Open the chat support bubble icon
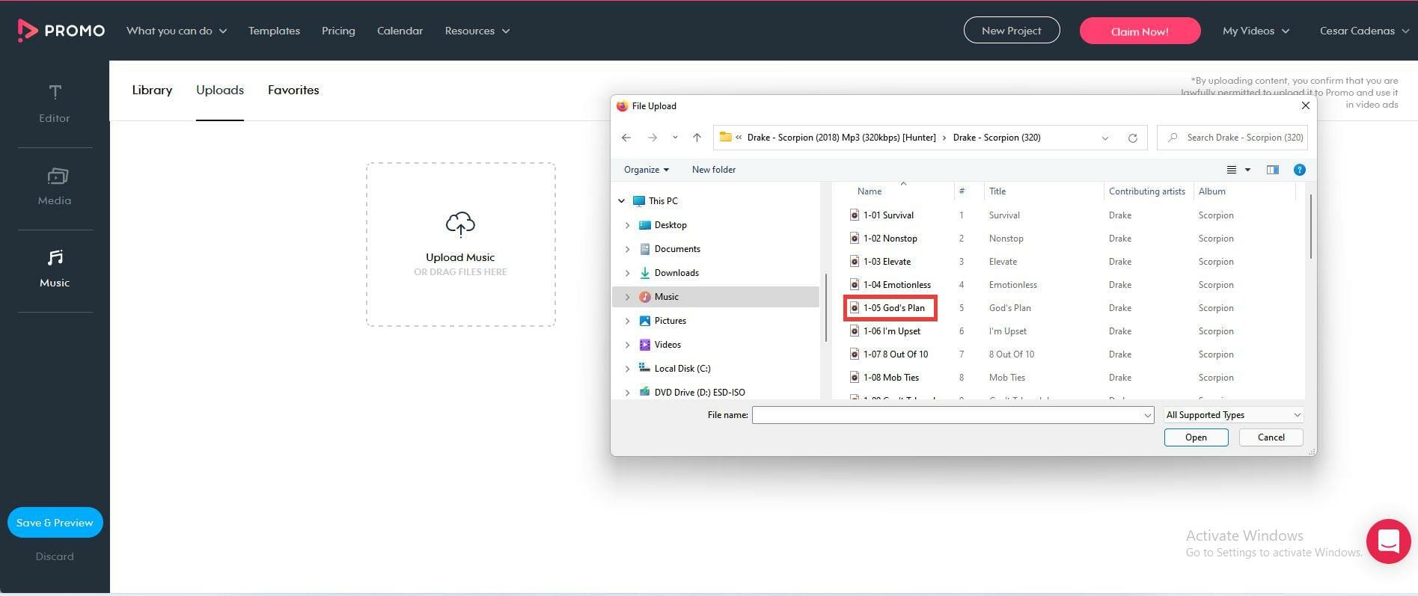 tap(1388, 541)
